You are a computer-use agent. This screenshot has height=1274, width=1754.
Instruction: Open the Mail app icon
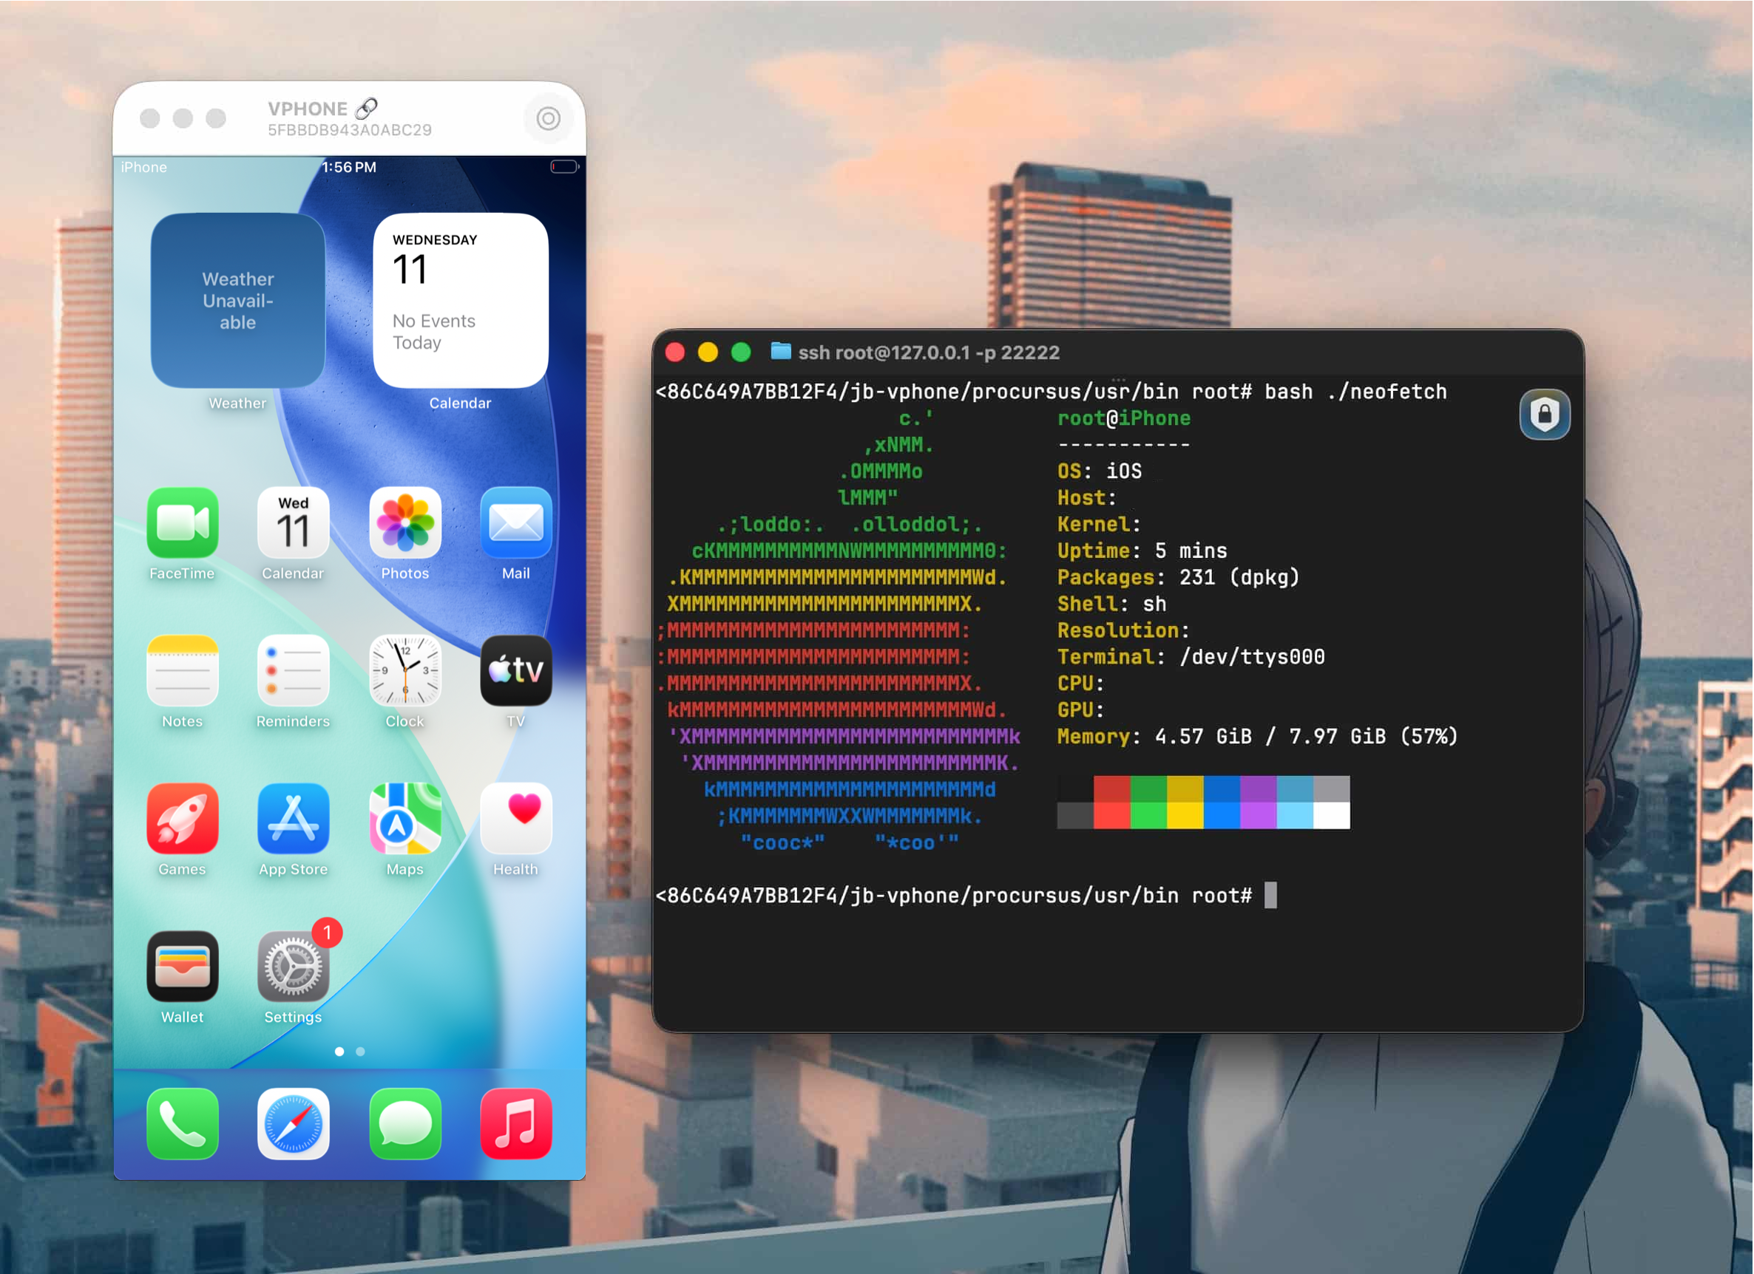516,523
